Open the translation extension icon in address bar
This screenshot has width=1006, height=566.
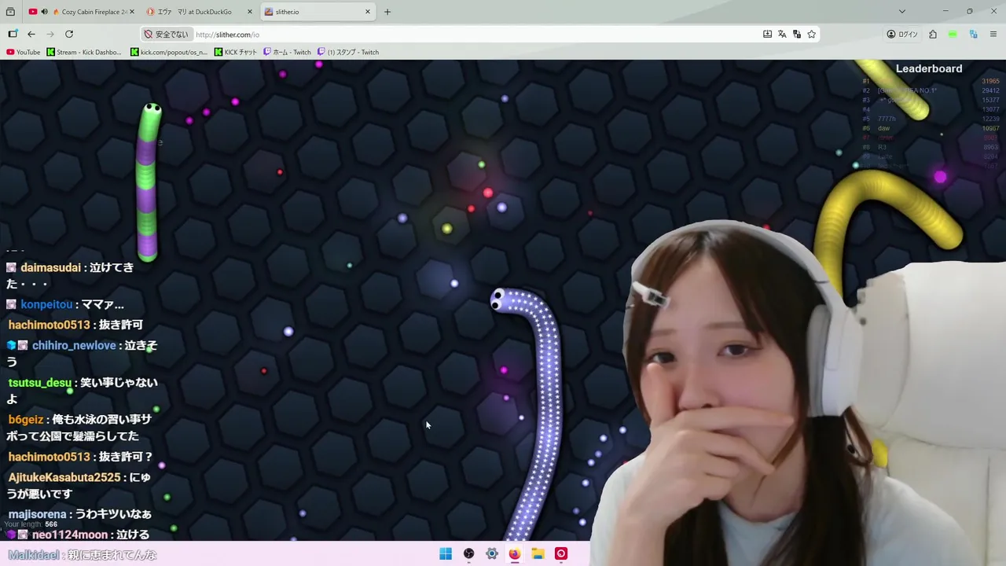pyautogui.click(x=797, y=35)
